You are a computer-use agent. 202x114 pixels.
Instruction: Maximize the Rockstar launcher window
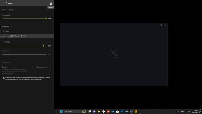161,25
